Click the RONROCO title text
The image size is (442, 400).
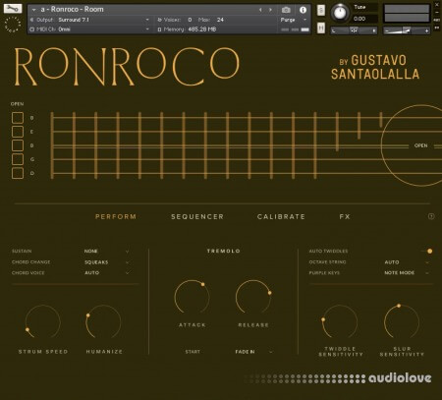[x=127, y=67]
